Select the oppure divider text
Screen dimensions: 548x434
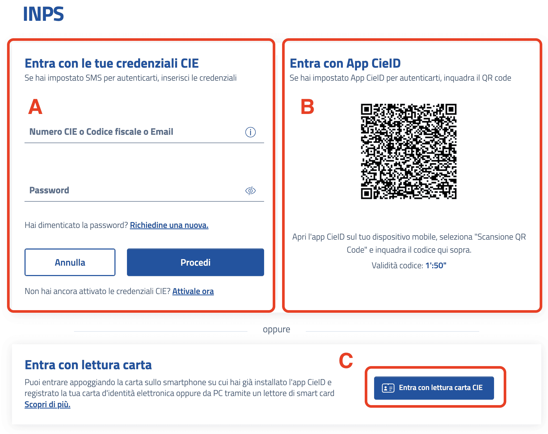[276, 329]
